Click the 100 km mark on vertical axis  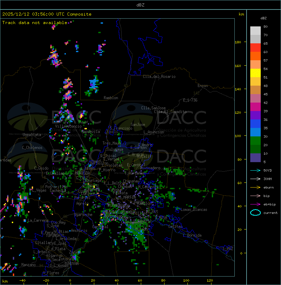[x=238, y=136]
